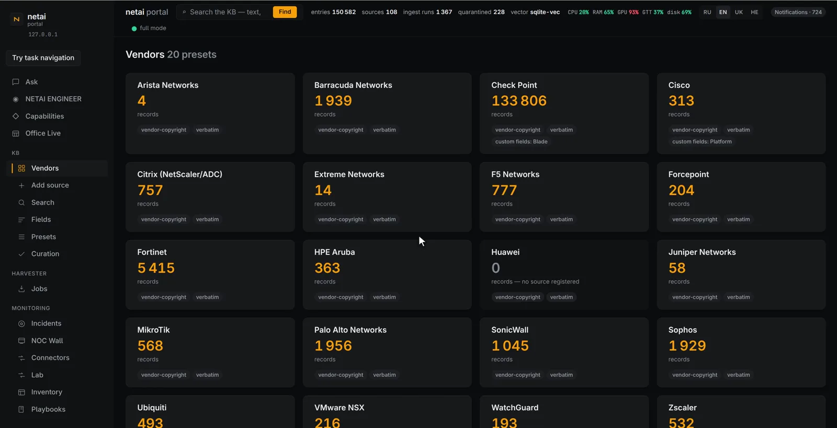
Task: Switch language to HE
Action: [x=754, y=12]
